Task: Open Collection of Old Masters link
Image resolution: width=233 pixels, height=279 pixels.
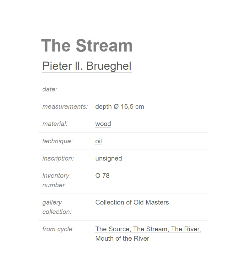Action: [132, 202]
